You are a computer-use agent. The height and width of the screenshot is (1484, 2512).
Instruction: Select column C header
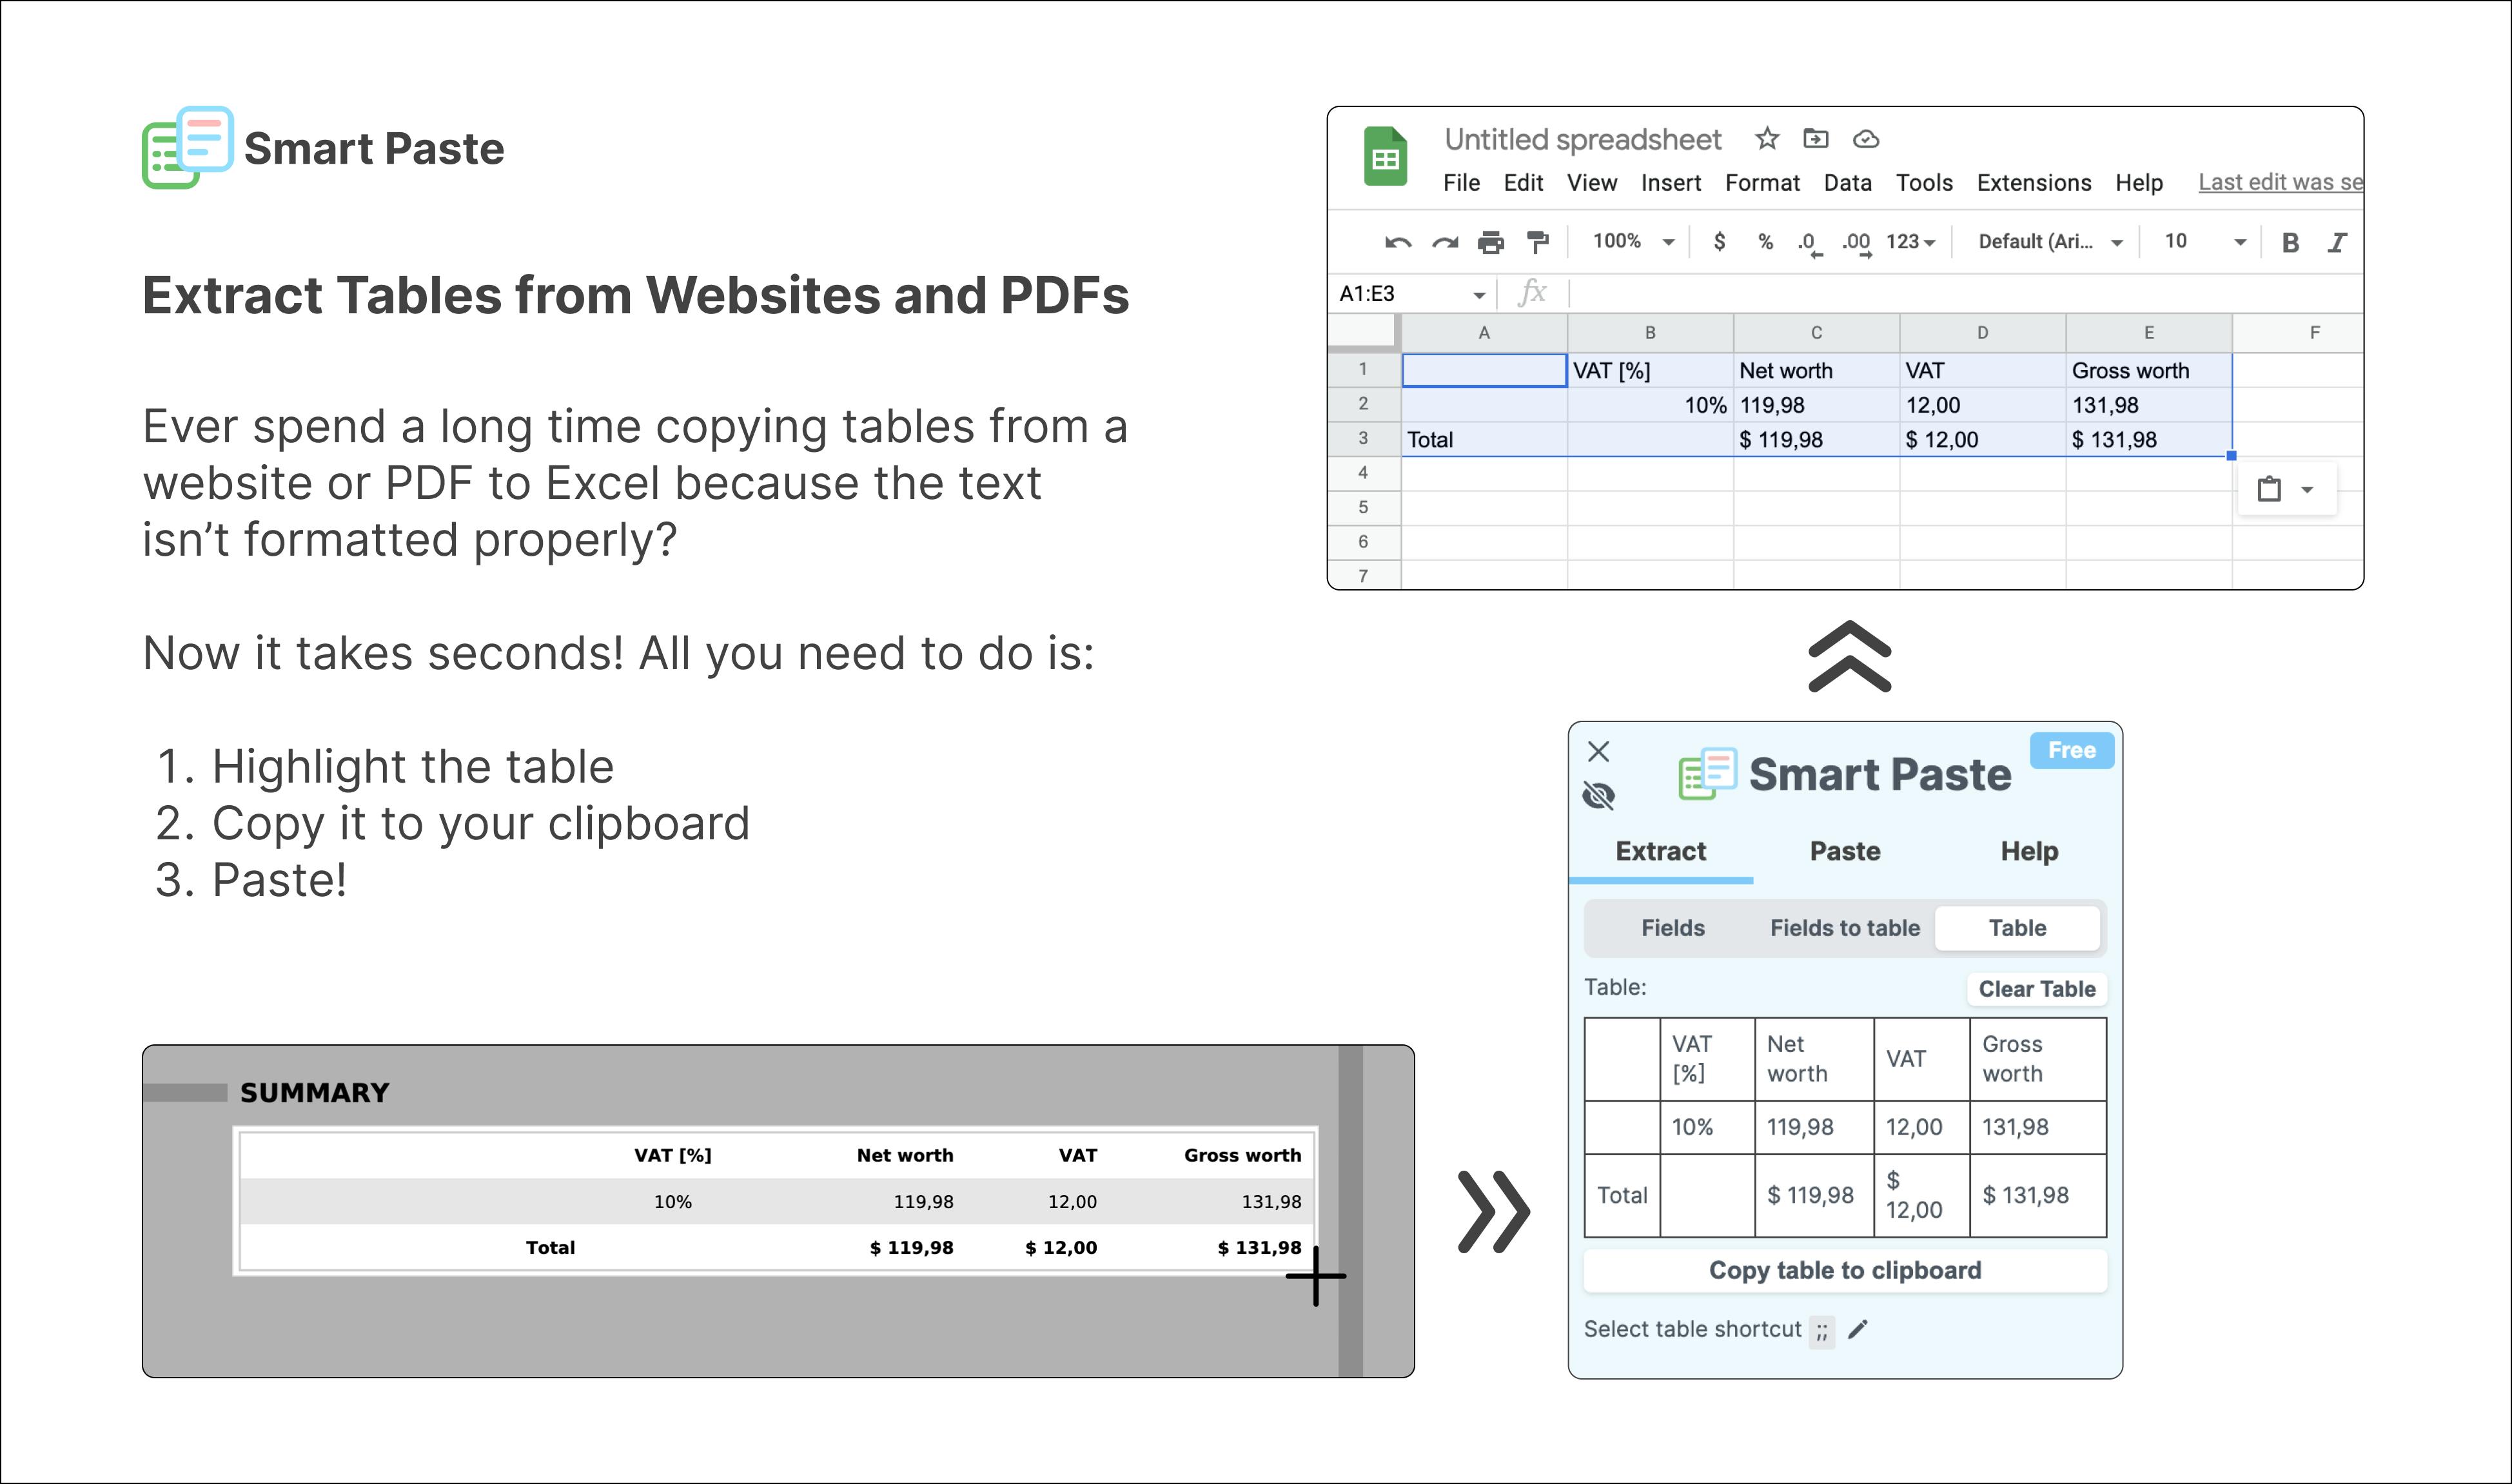pos(1816,333)
